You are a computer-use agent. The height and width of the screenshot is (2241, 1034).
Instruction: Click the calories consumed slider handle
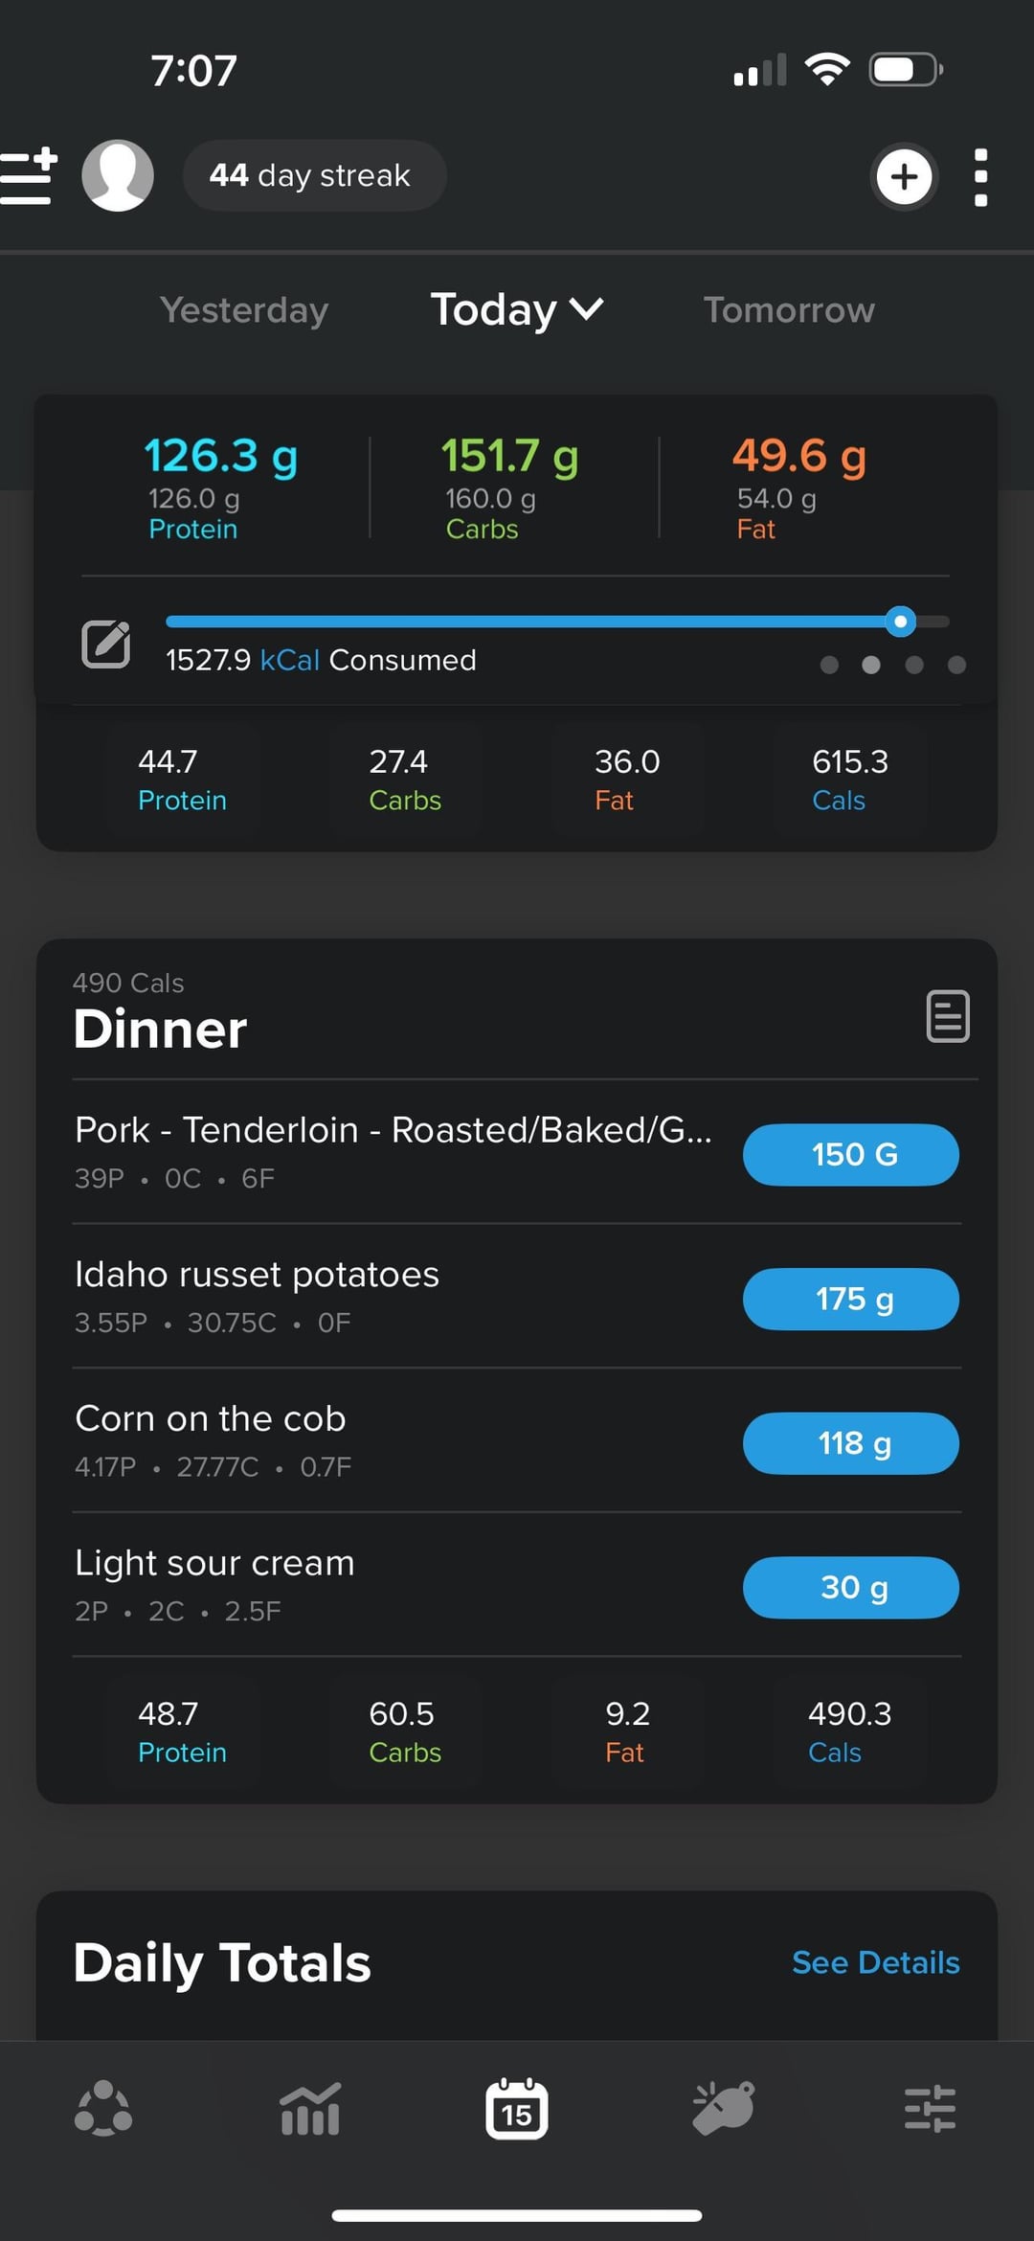point(900,622)
